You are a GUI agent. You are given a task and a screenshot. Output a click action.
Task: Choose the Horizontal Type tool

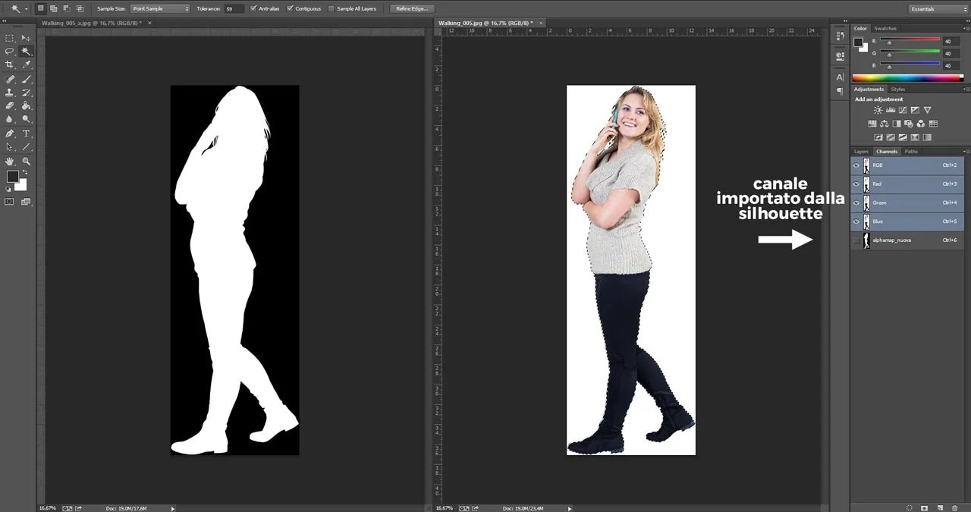point(27,133)
